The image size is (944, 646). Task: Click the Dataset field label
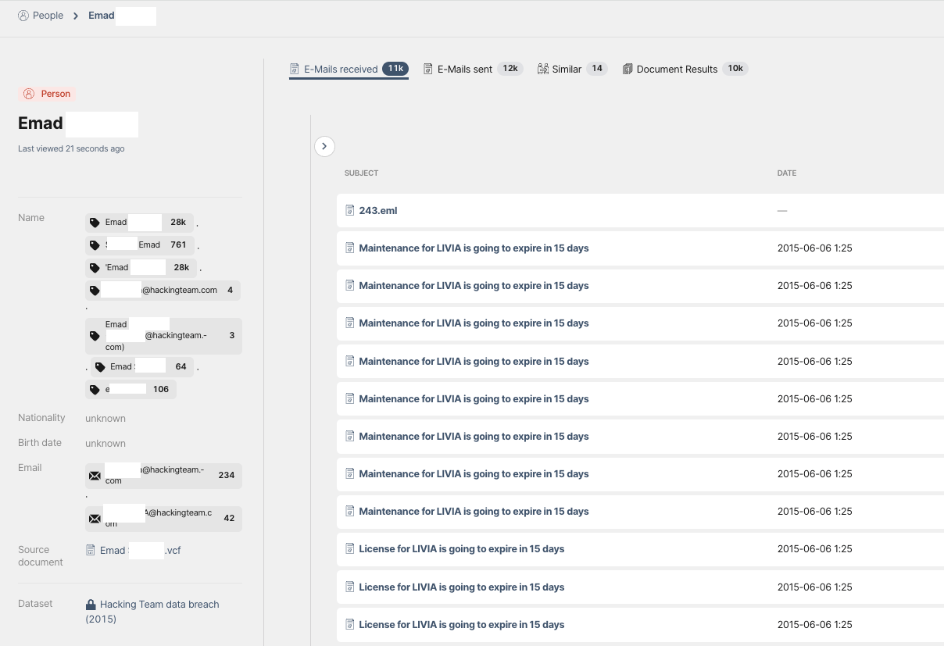click(35, 604)
